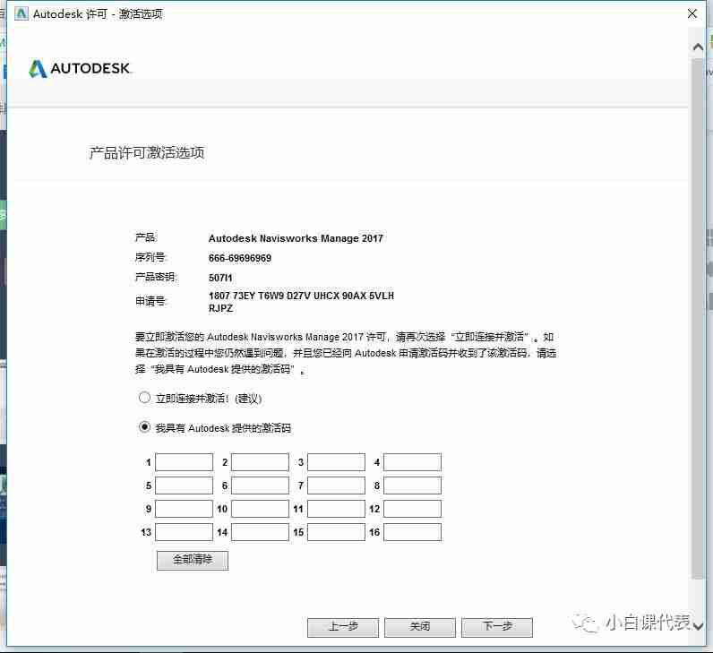713x653 pixels.
Task: Click activation code field 11
Action: pyautogui.click(x=336, y=509)
